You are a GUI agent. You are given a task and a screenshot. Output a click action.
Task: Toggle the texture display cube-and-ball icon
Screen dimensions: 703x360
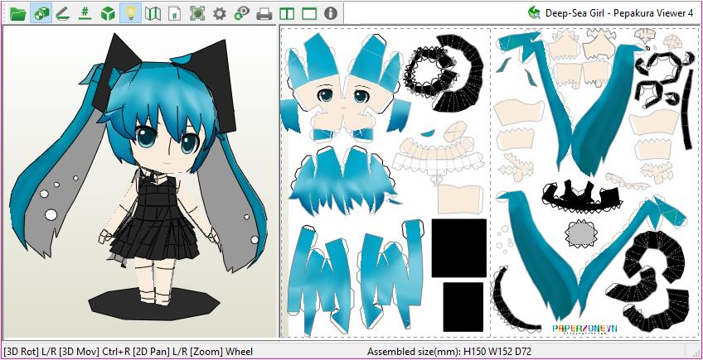41,13
